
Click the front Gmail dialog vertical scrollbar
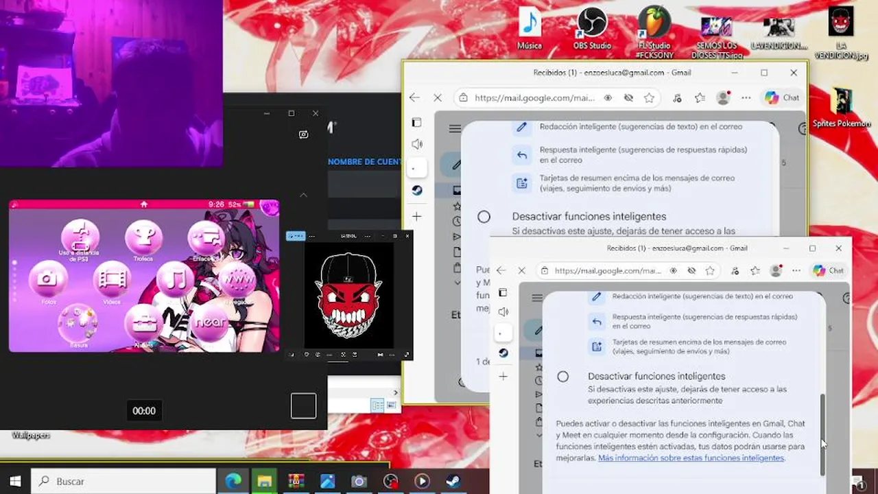point(822,435)
